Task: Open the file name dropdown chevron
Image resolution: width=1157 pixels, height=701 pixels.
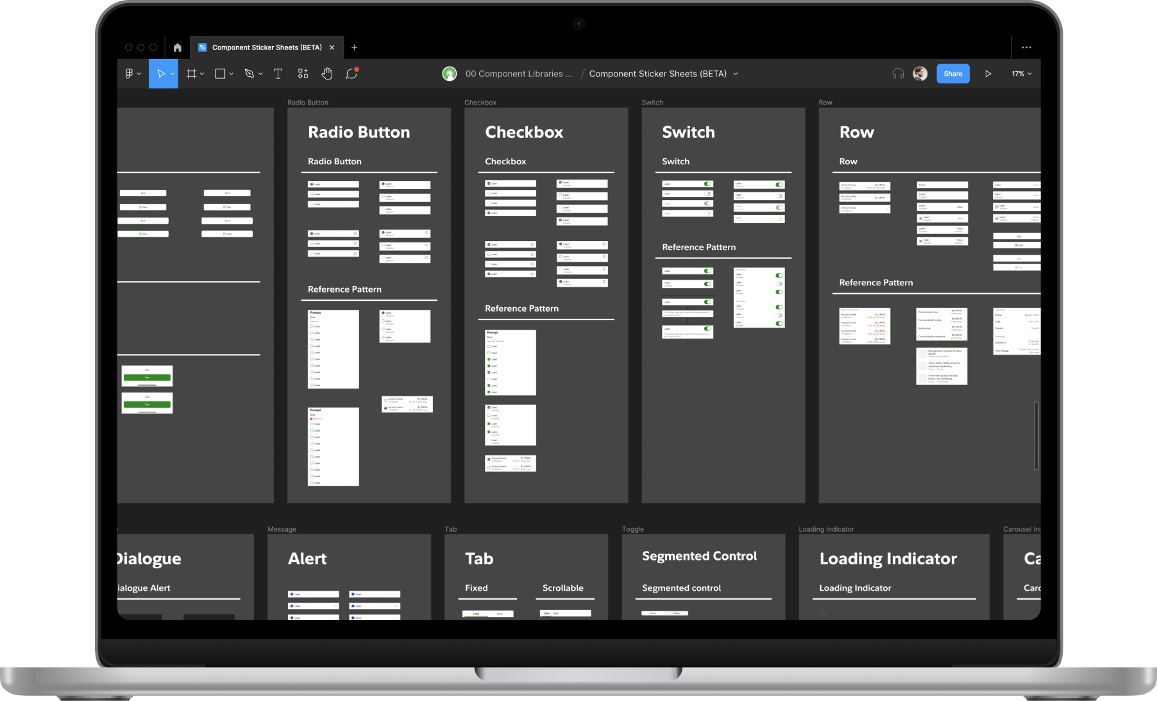Action: 736,74
